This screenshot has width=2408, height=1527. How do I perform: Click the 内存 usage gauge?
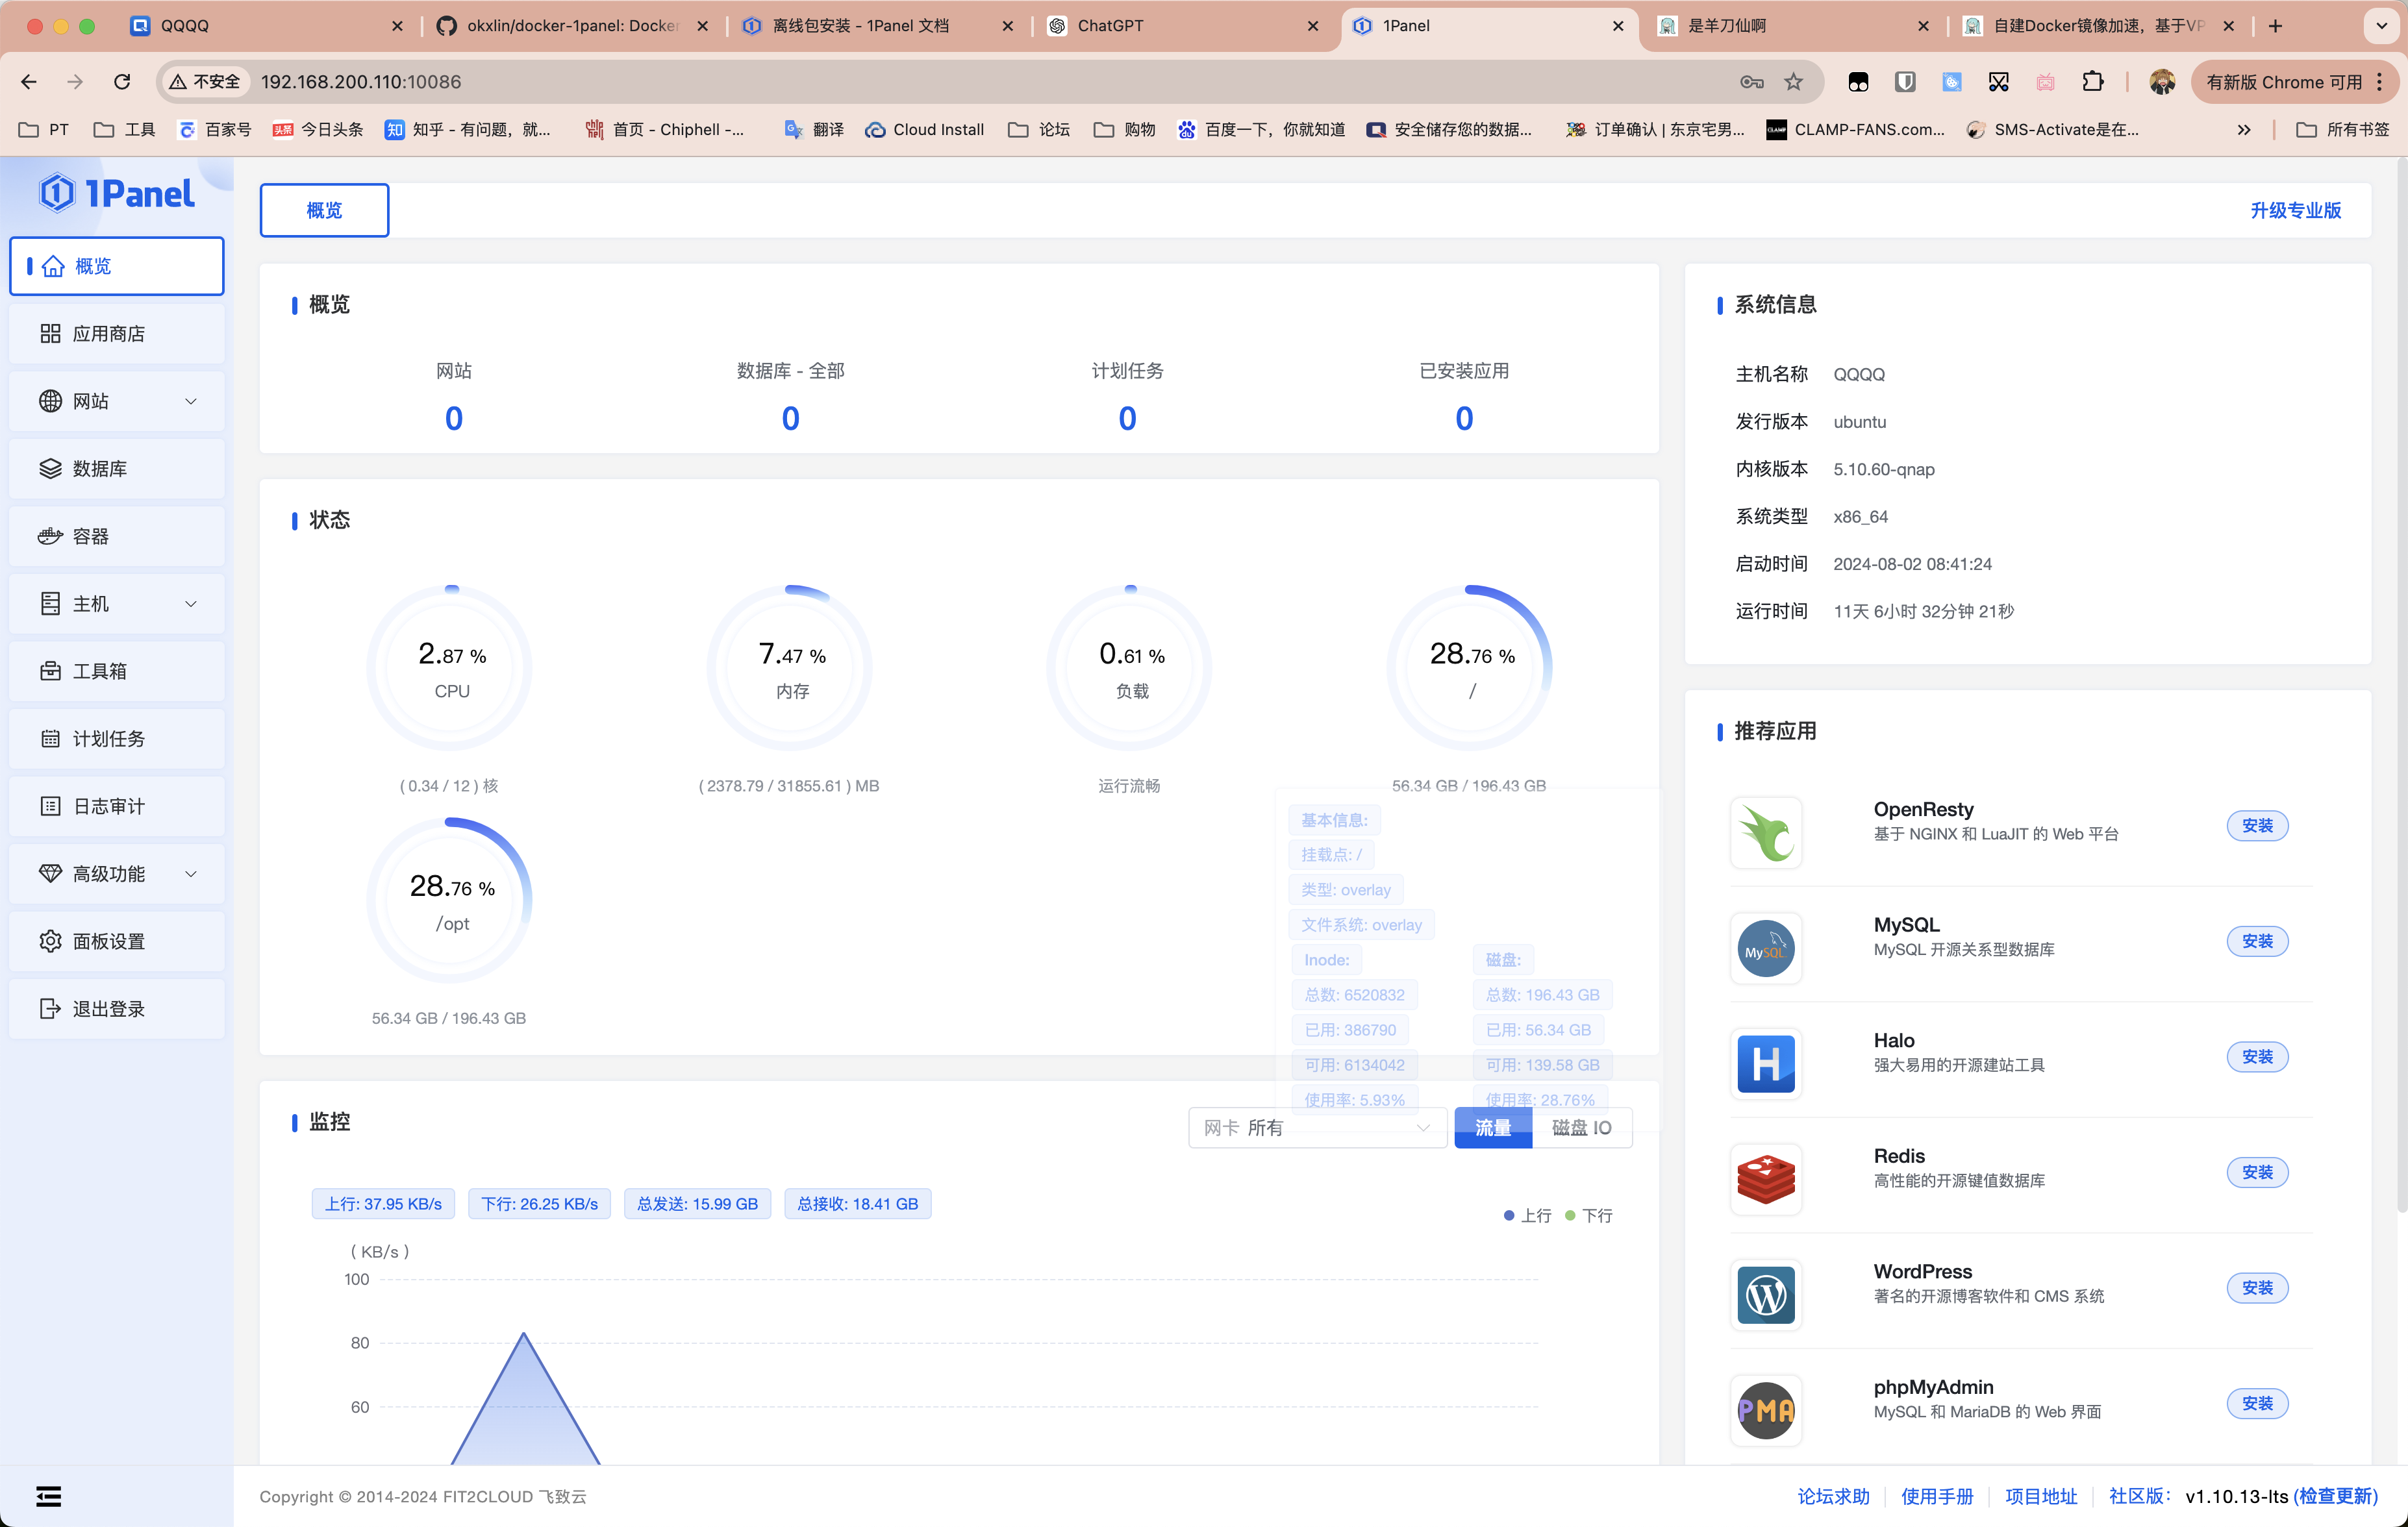click(x=790, y=668)
